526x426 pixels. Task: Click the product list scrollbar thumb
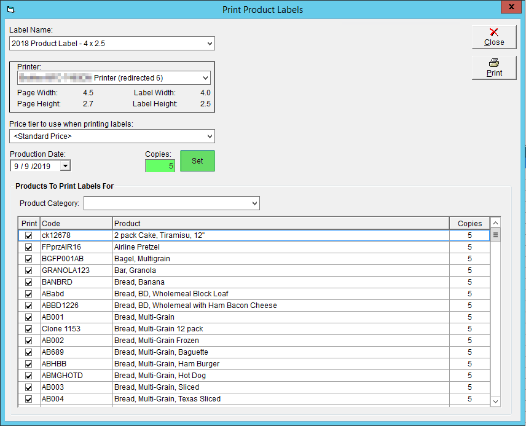(495, 235)
